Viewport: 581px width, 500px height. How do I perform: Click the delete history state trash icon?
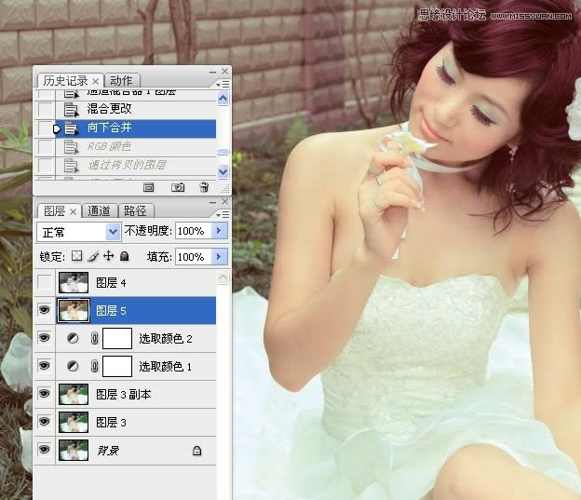point(204,187)
